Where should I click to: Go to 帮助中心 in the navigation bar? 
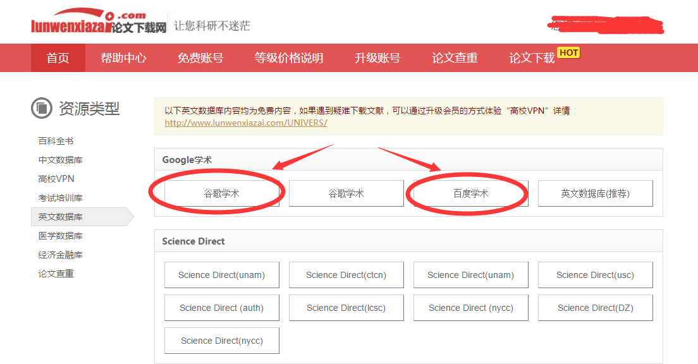(123, 58)
